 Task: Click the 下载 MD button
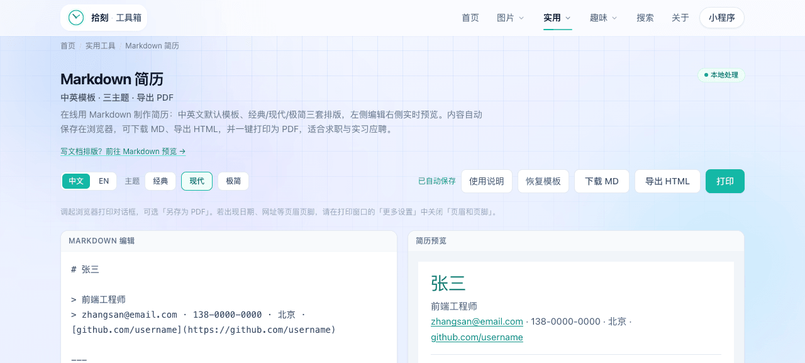click(x=602, y=181)
